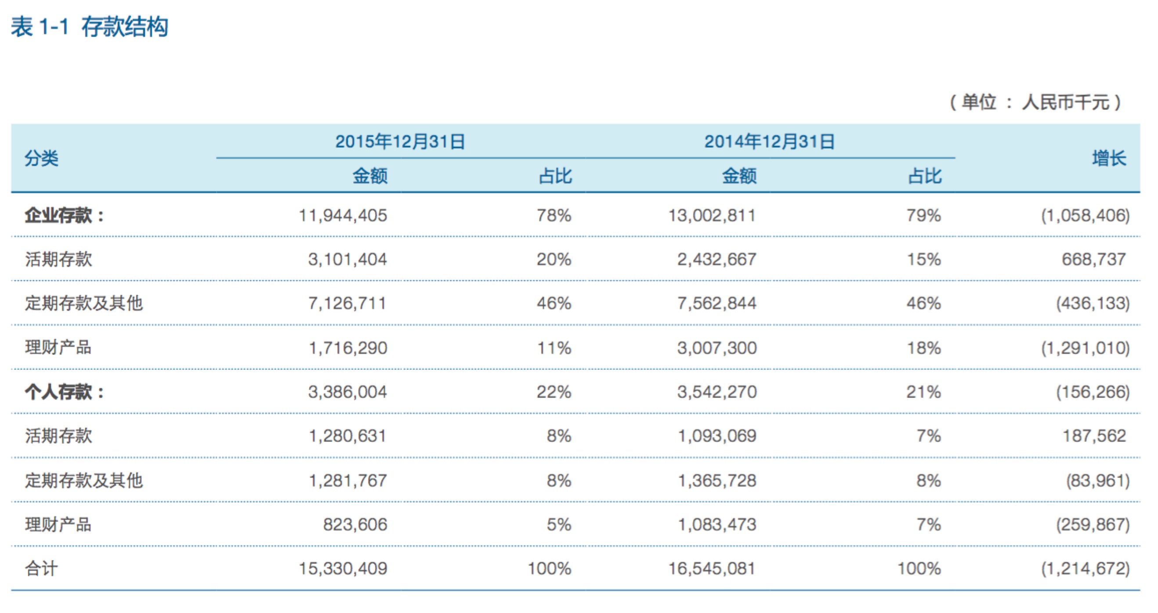The width and height of the screenshot is (1158, 613).
Task: Select the value 13,002,811
Action: tap(712, 216)
